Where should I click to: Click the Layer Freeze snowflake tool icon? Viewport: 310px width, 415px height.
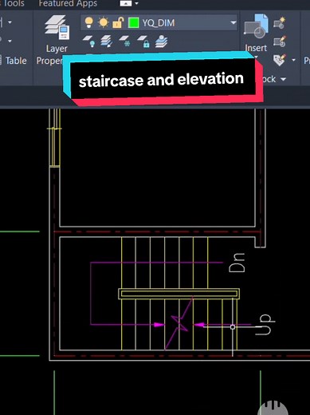(125, 41)
